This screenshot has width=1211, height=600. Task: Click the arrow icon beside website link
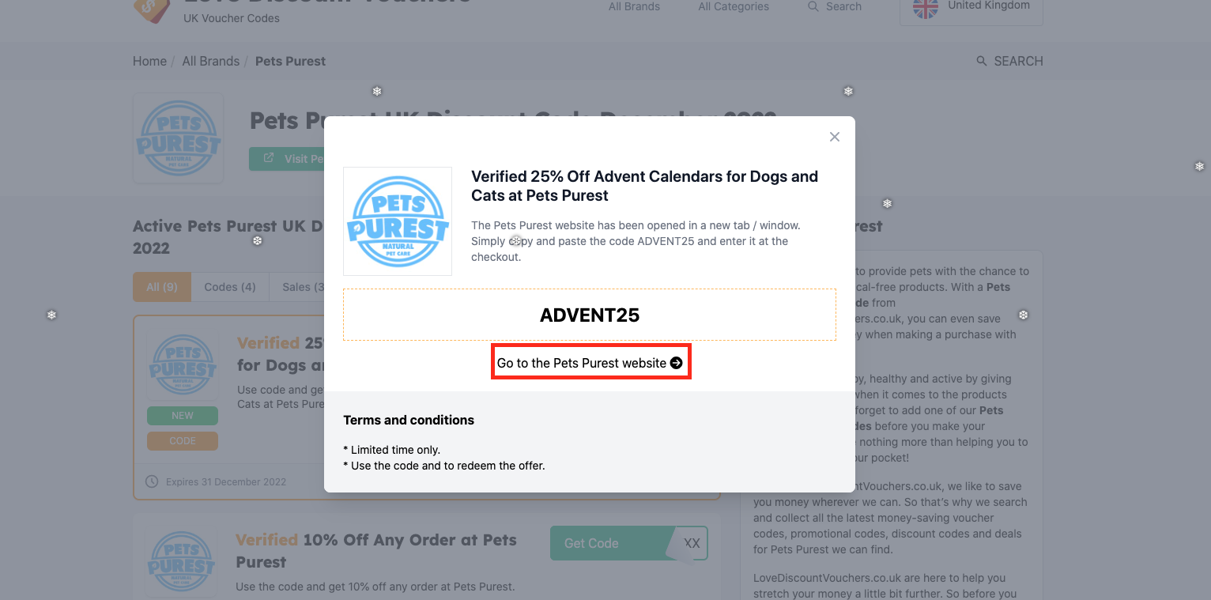pyautogui.click(x=676, y=363)
